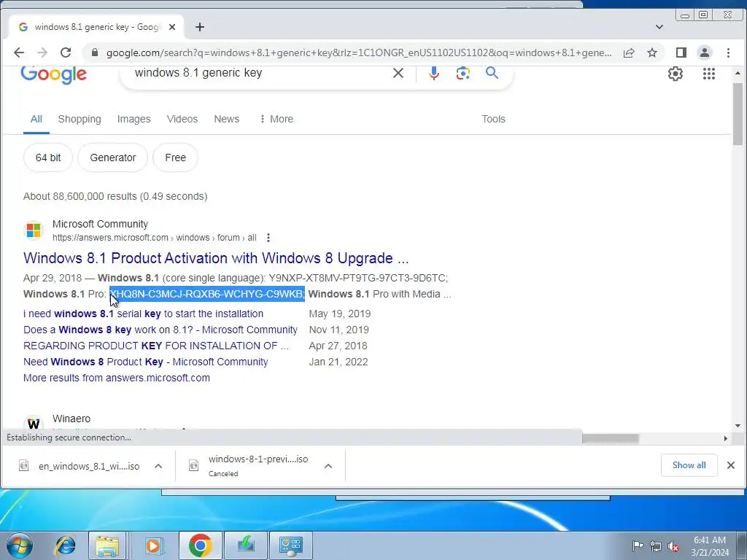
Task: Reload the page with the refresh icon
Action: point(66,52)
